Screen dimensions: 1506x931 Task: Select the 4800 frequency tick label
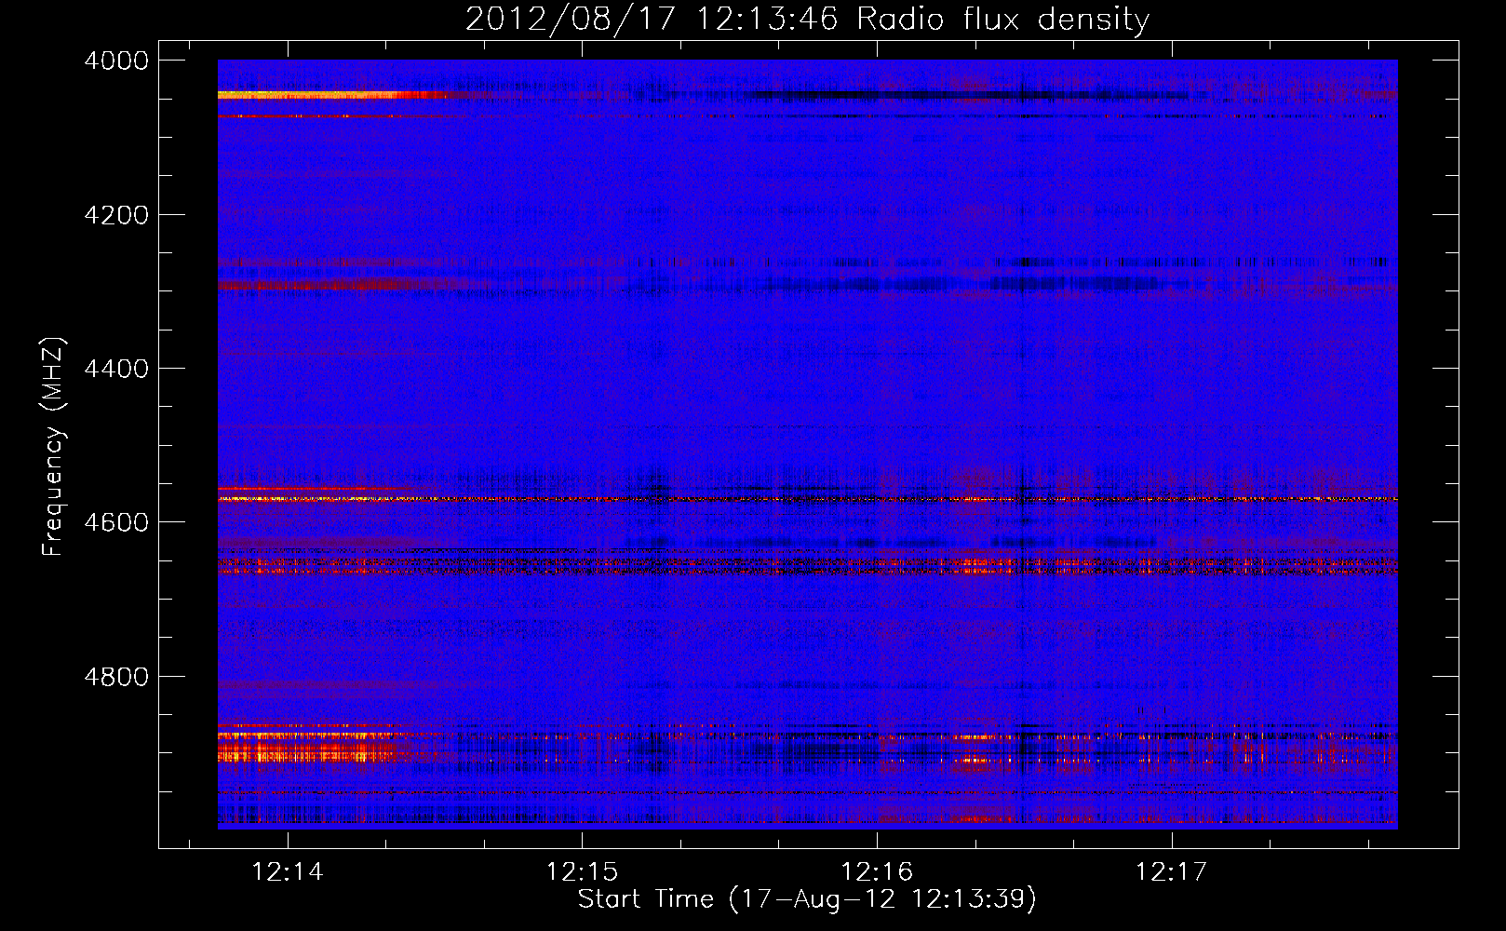coord(116,677)
